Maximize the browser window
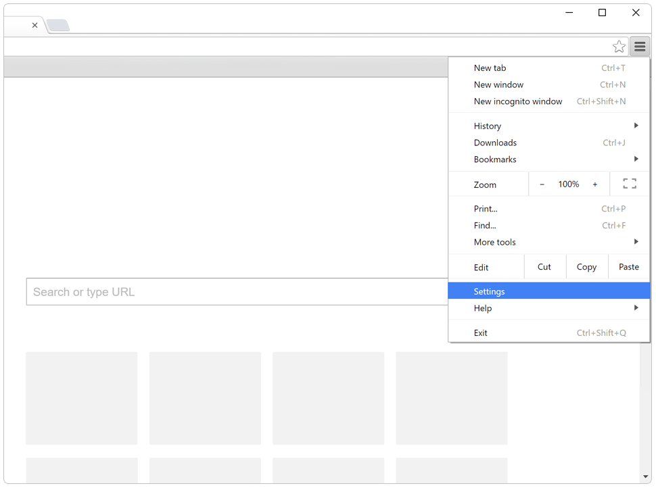The image size is (656, 488). 602,13
